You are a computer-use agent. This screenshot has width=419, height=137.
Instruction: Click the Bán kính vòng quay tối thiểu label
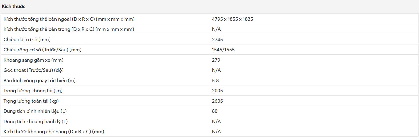[40, 81]
